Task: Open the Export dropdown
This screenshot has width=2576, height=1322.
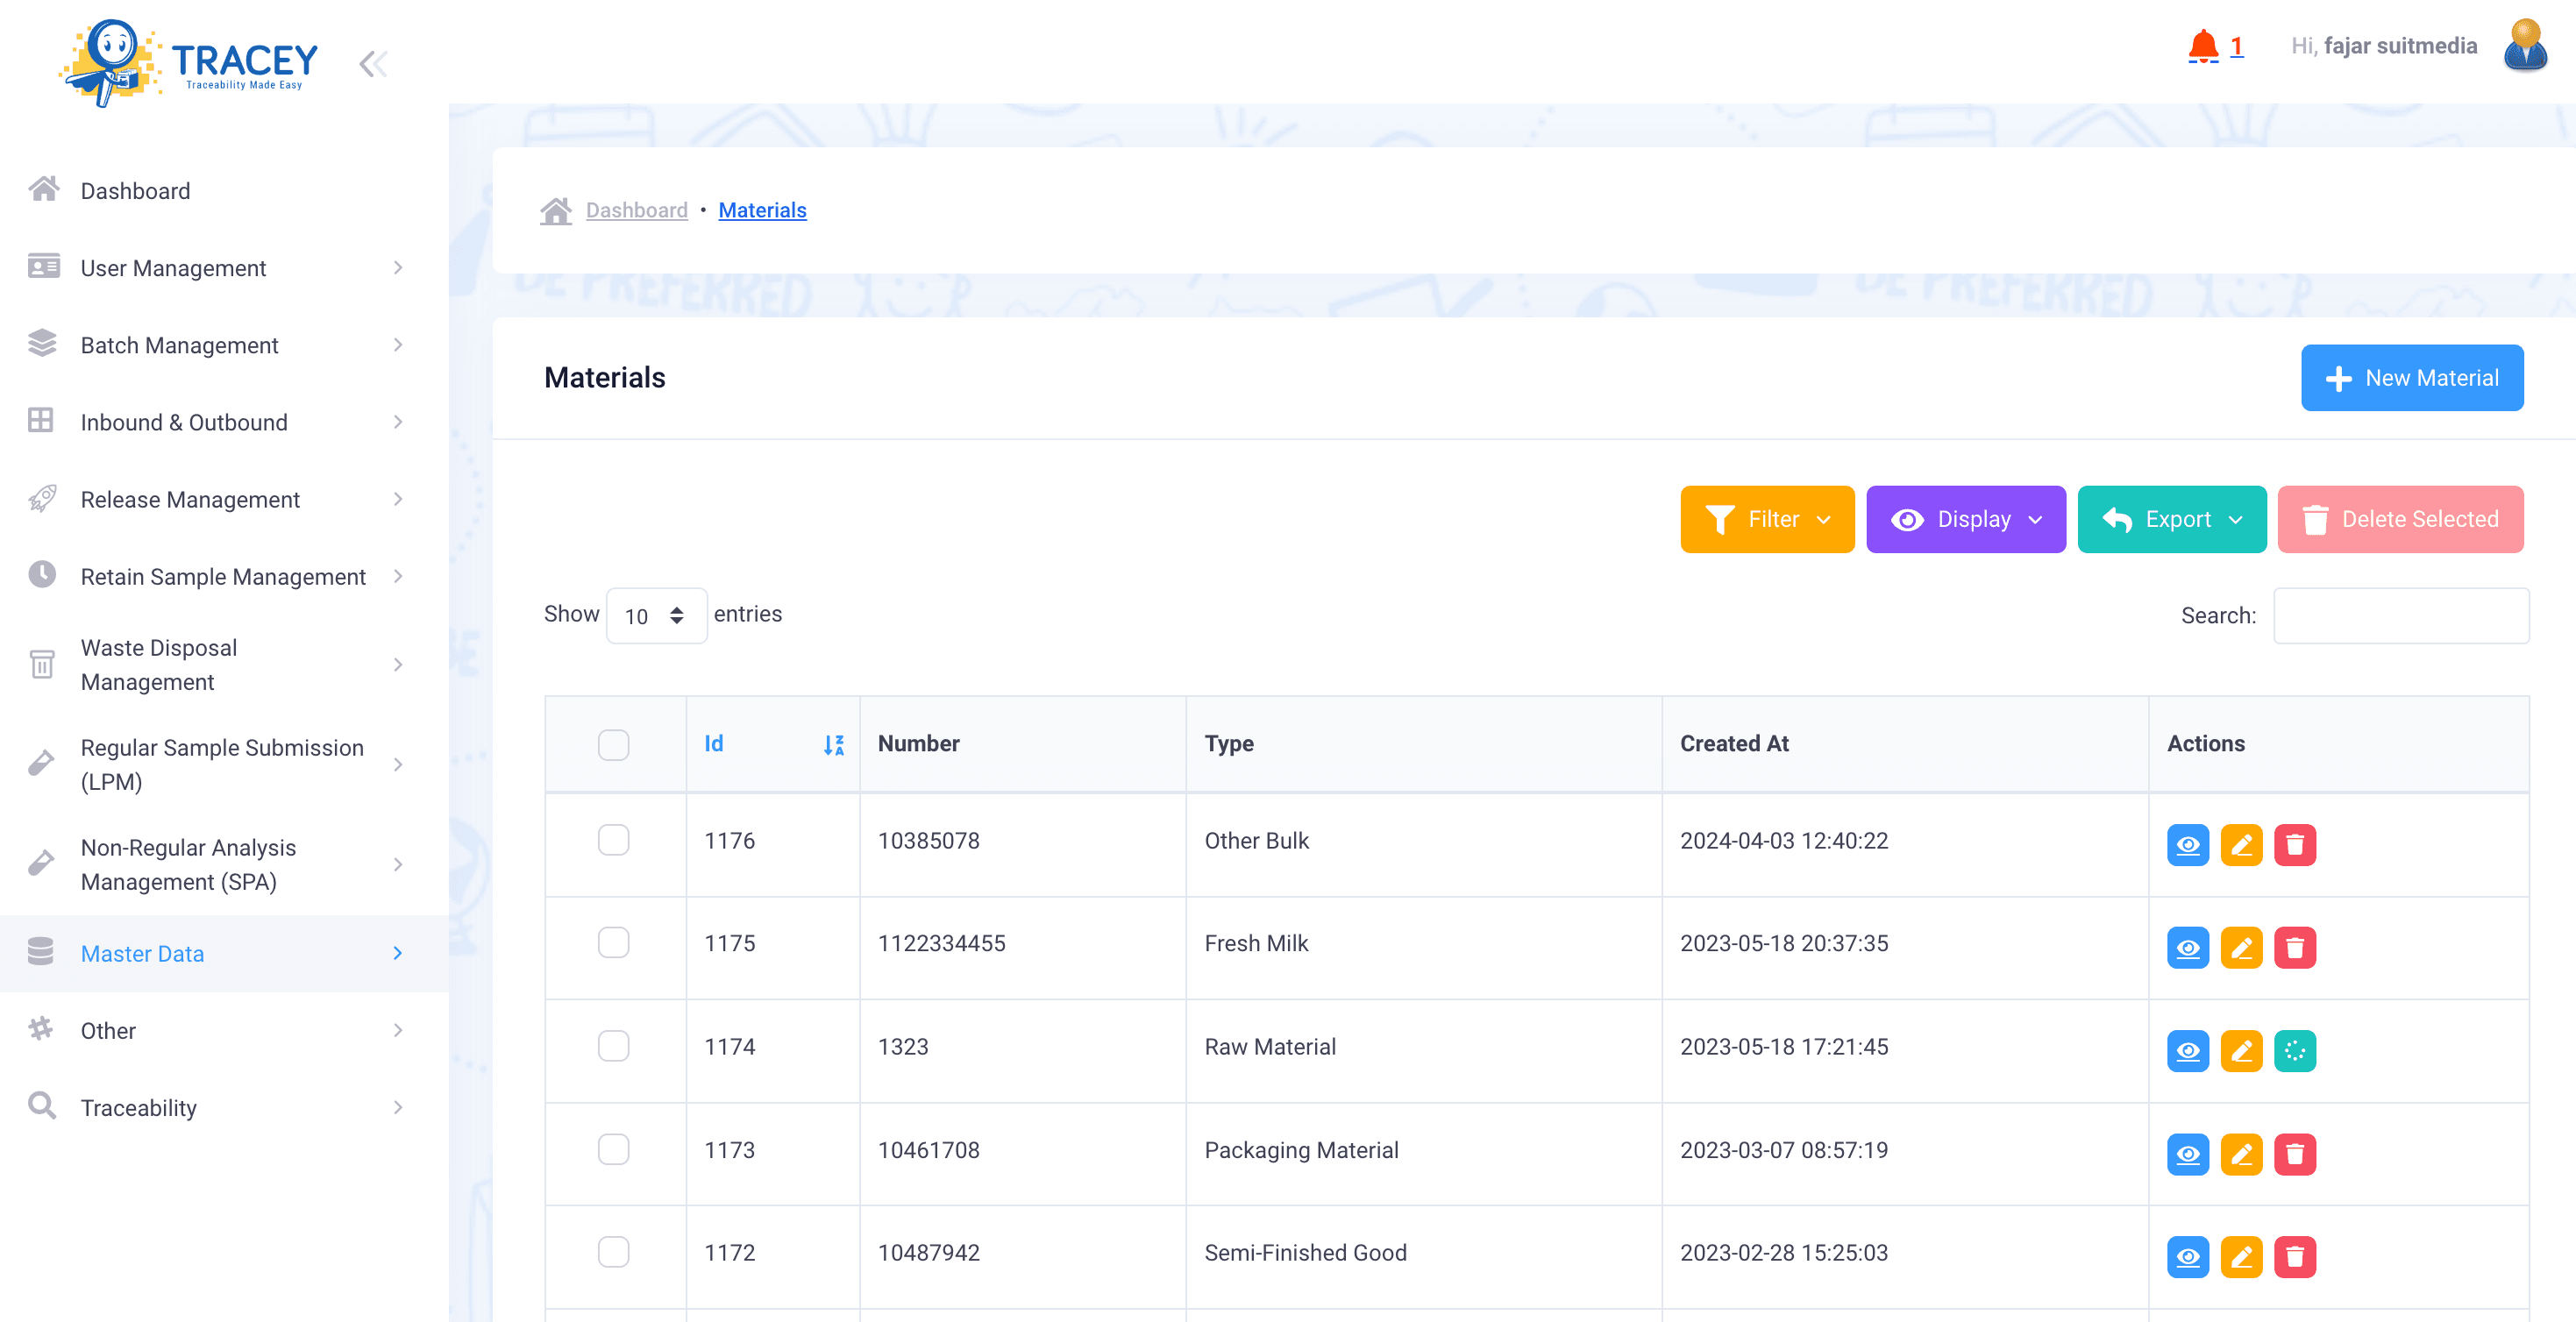Action: (2171, 519)
